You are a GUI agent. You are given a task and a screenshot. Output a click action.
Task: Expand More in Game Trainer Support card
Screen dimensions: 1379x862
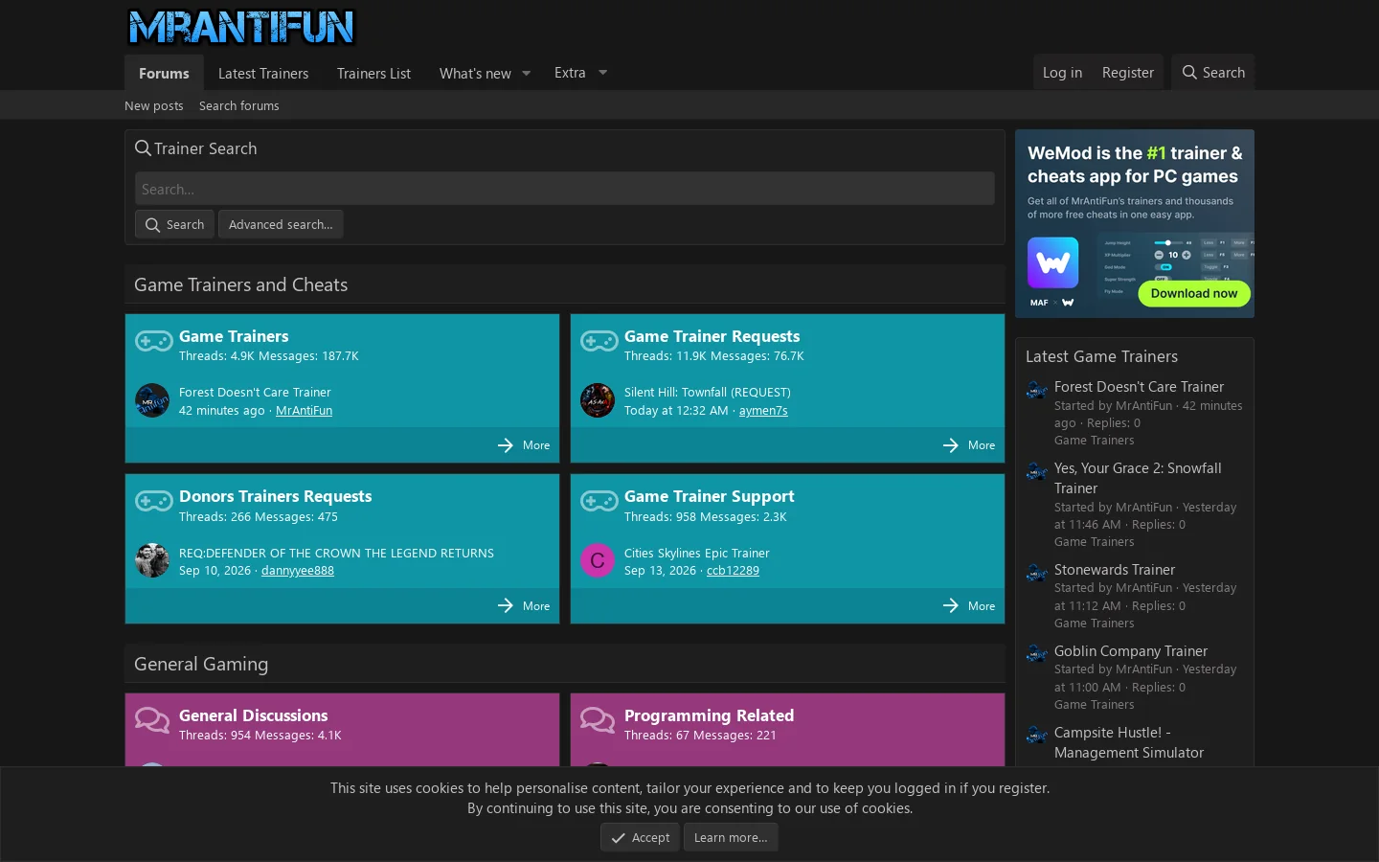click(969, 605)
